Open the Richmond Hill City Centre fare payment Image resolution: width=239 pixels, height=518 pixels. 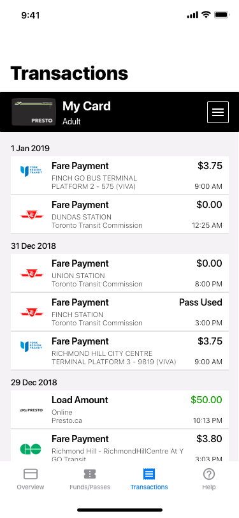coord(120,351)
